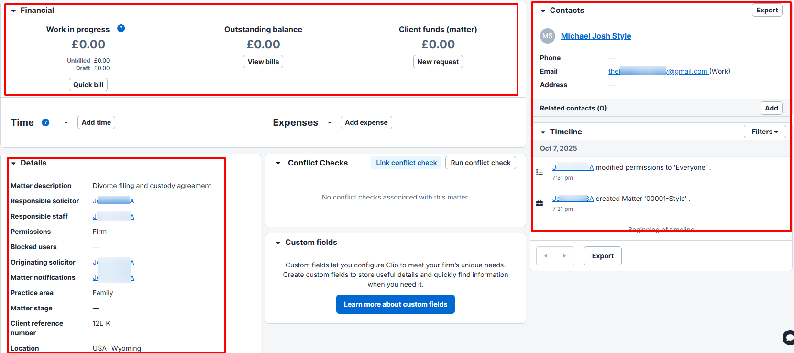The width and height of the screenshot is (794, 353).
Task: Click 'No conflict checks associated with this matter.'
Action: [x=396, y=197]
